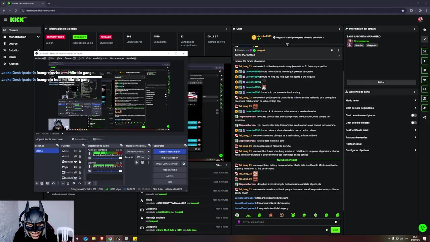Toggle Chat de solo-suscriptores switch
The image size is (430, 242).
point(414,115)
